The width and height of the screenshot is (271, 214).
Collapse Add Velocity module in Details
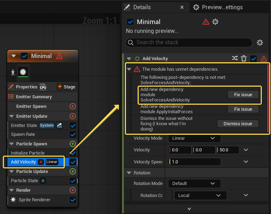[129, 59]
